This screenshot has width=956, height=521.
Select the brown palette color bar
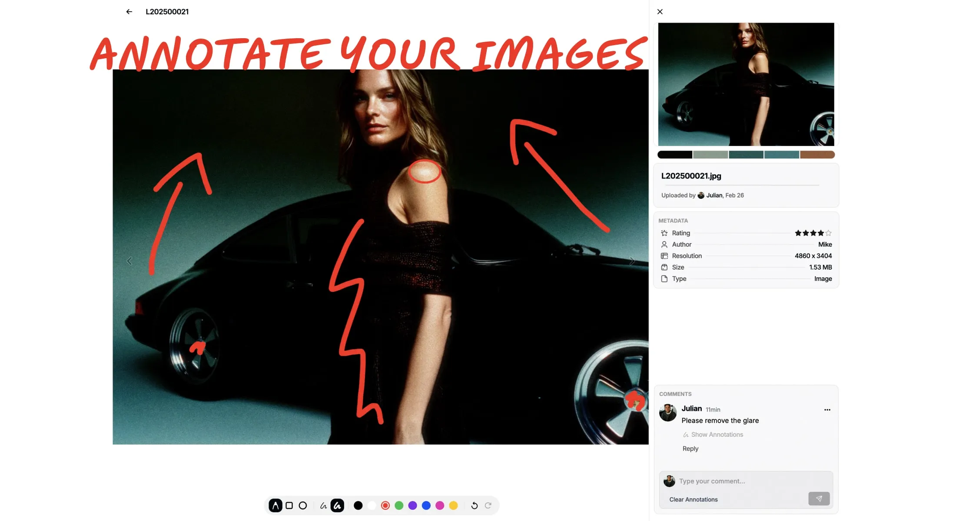pos(817,155)
